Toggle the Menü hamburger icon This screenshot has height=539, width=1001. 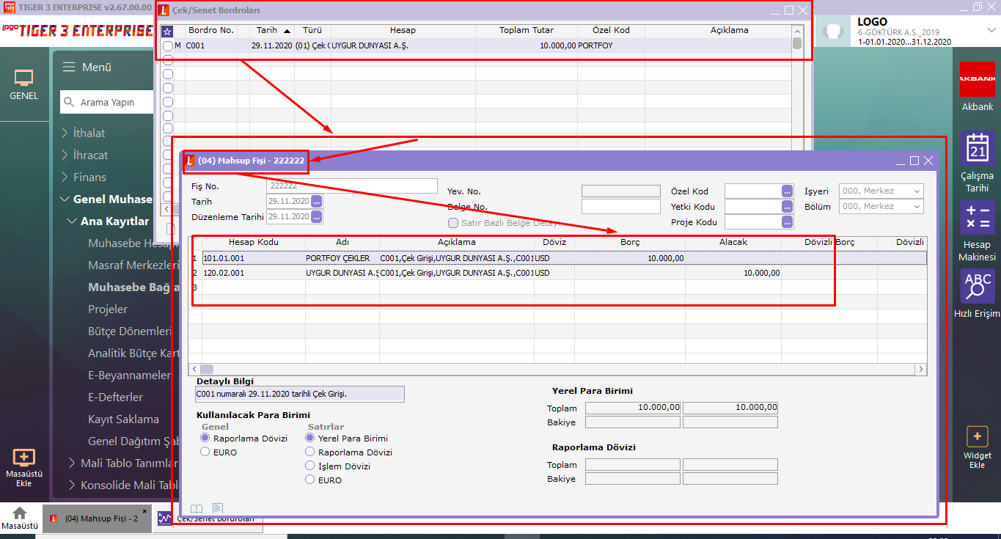(69, 67)
